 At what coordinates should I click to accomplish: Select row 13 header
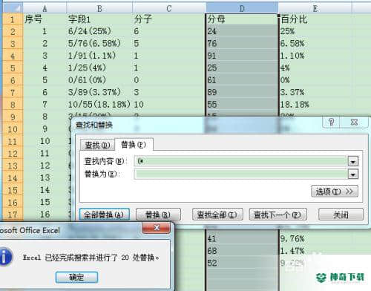tap(13, 166)
